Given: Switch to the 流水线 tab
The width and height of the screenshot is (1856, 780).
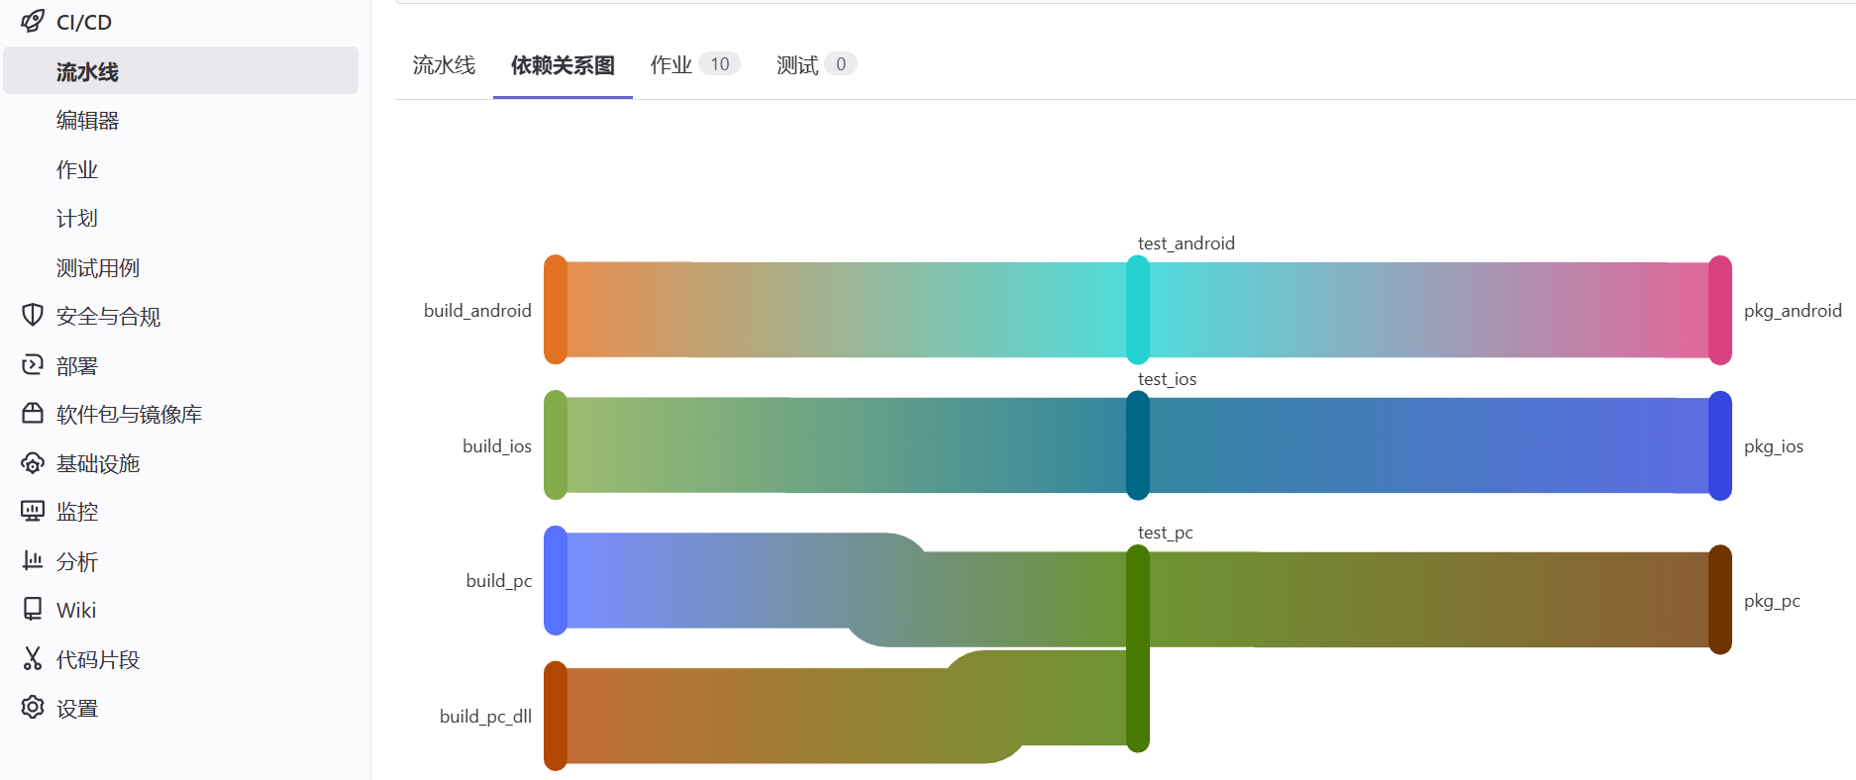Looking at the screenshot, I should coord(444,65).
